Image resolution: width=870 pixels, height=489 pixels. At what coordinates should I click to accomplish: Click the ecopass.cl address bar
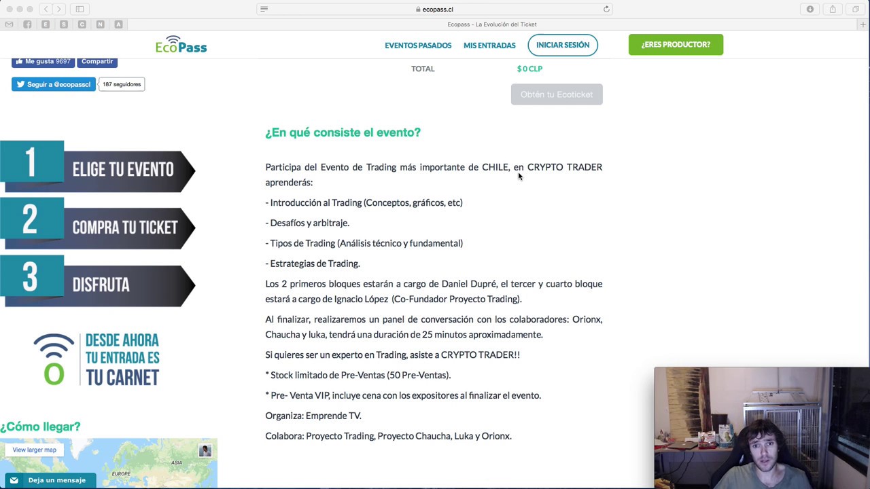coord(435,9)
